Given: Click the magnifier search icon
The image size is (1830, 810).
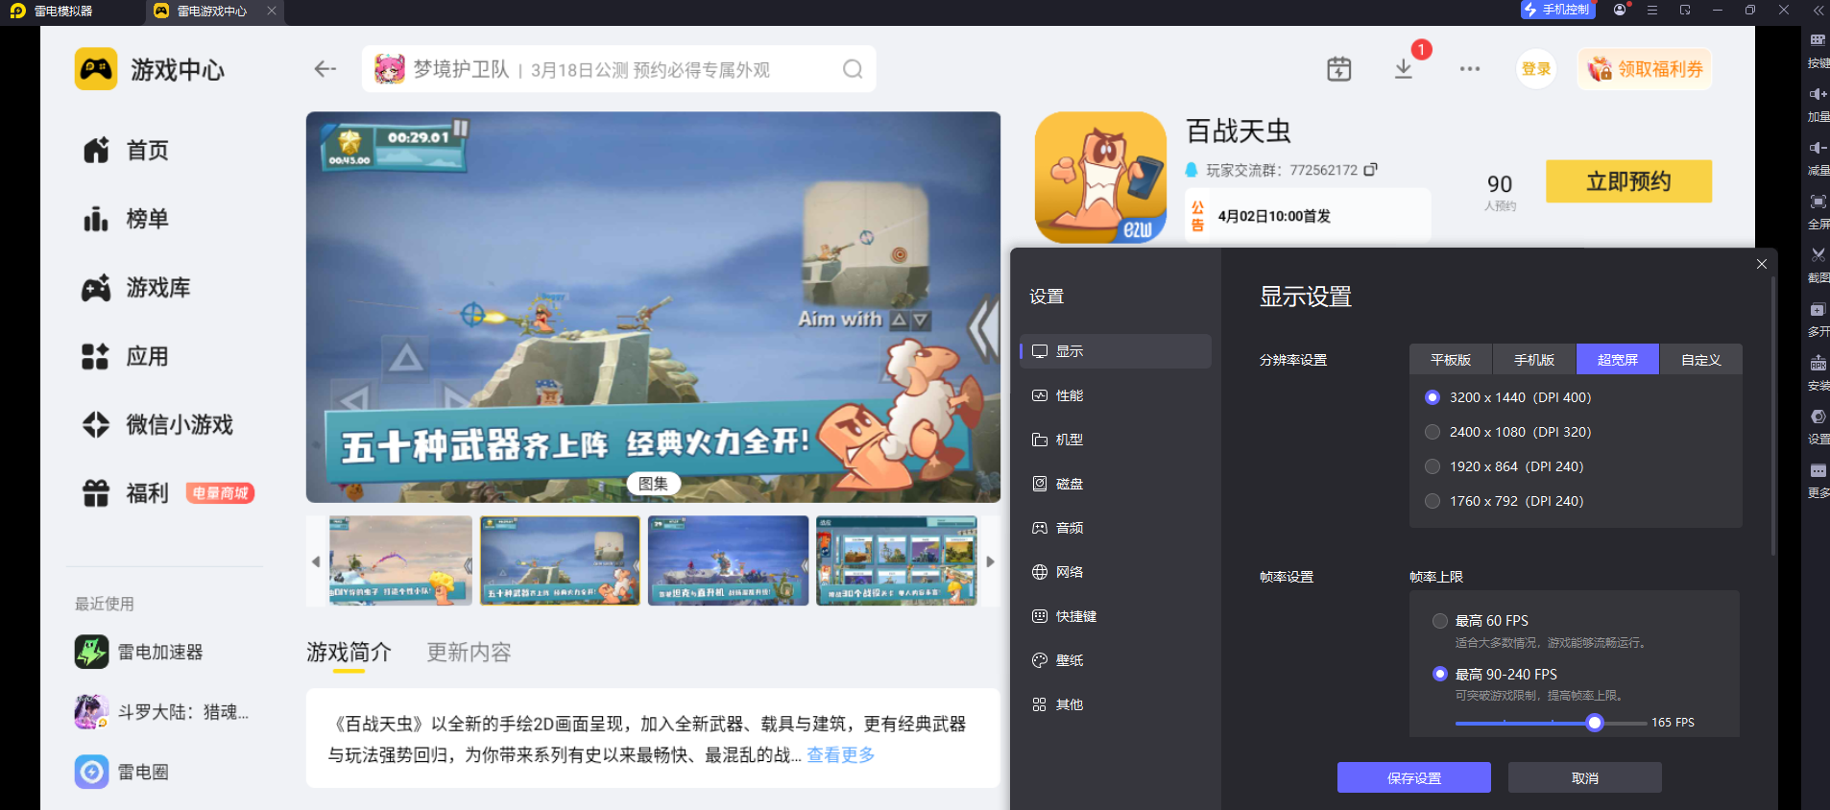Looking at the screenshot, I should pos(853,69).
